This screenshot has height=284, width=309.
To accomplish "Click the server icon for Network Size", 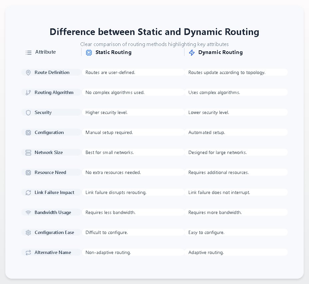I will click(28, 152).
